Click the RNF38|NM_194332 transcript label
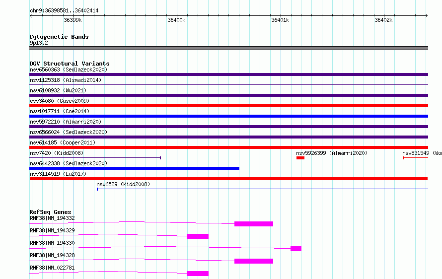This screenshot has height=279, width=442. [52, 218]
